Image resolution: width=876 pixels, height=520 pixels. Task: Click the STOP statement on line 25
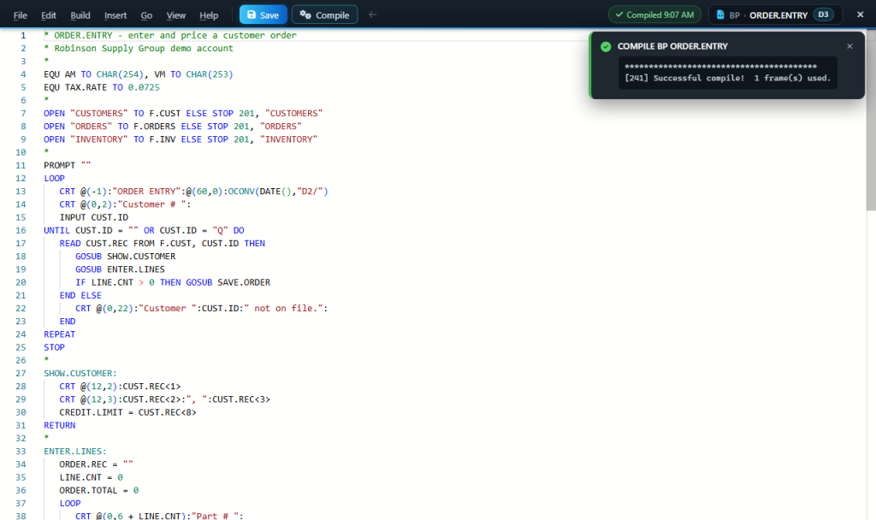tap(54, 347)
